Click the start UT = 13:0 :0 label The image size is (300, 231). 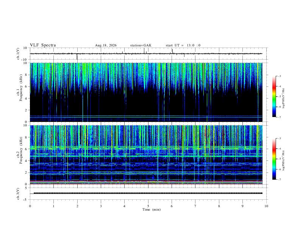coord(183,45)
